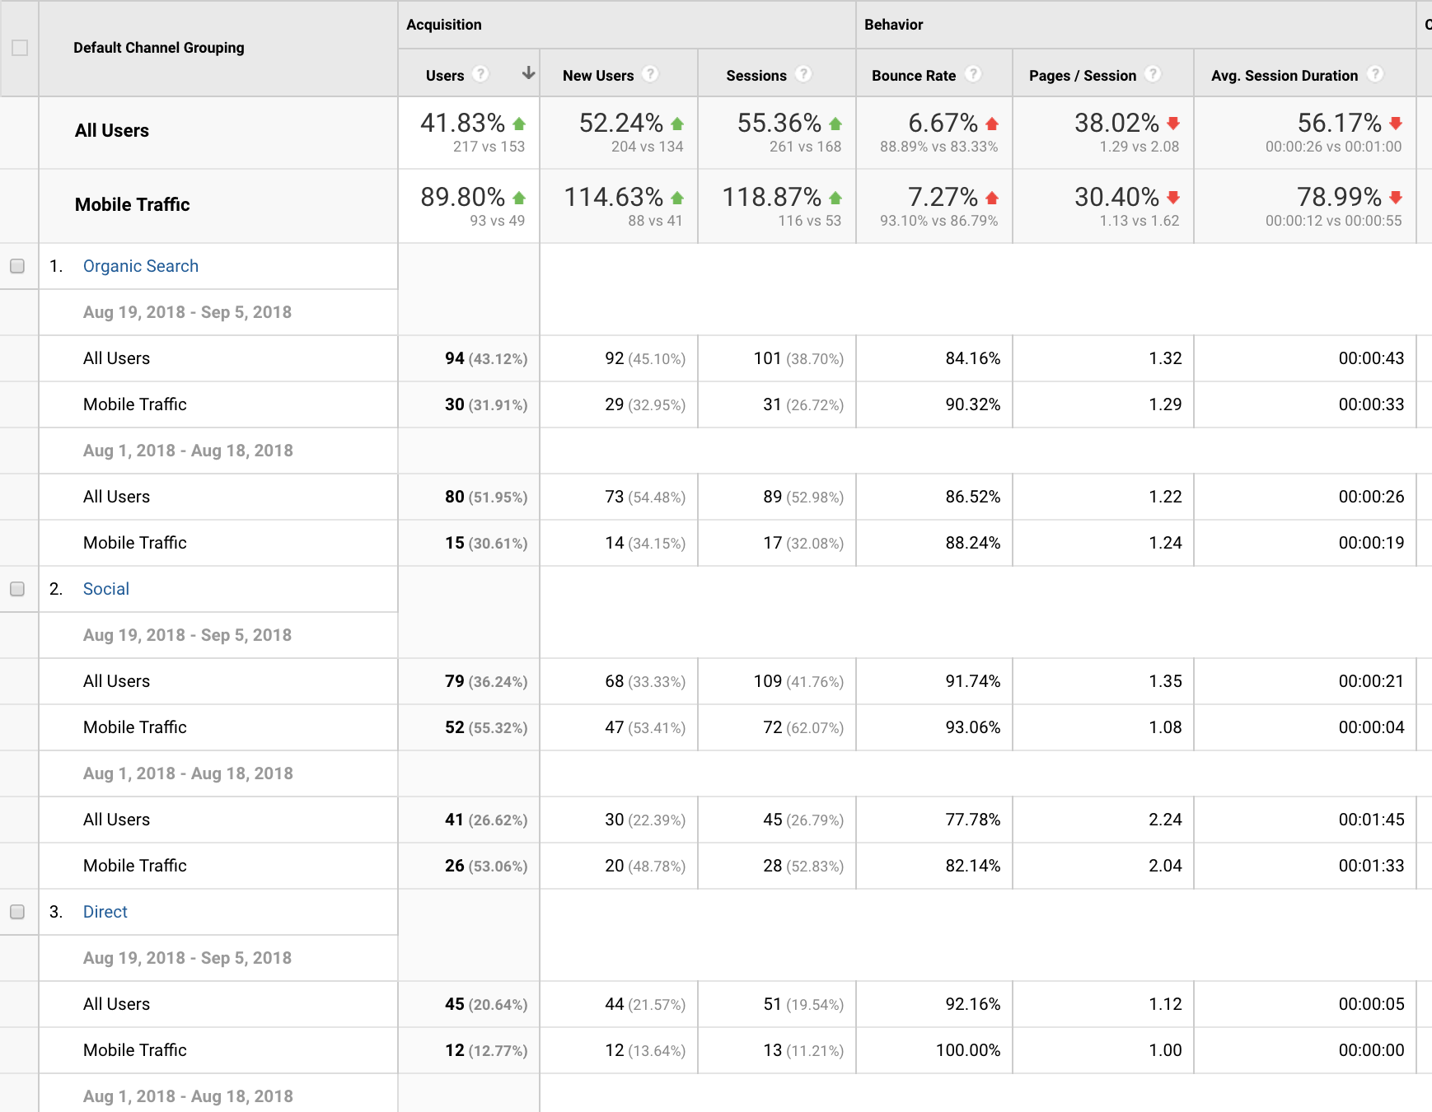Image resolution: width=1432 pixels, height=1112 pixels.
Task: Sort by Pages / Session column header
Action: click(1082, 76)
